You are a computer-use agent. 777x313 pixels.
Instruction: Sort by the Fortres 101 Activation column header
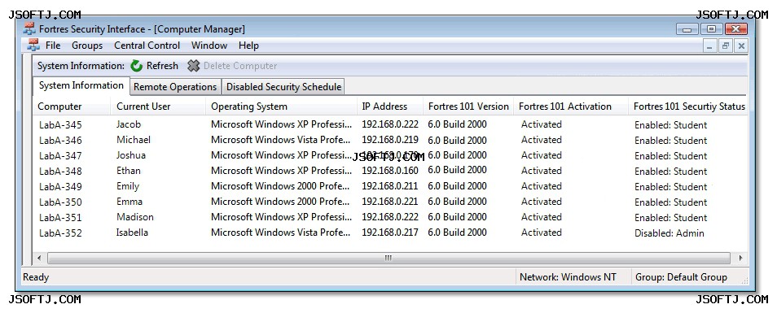[571, 107]
